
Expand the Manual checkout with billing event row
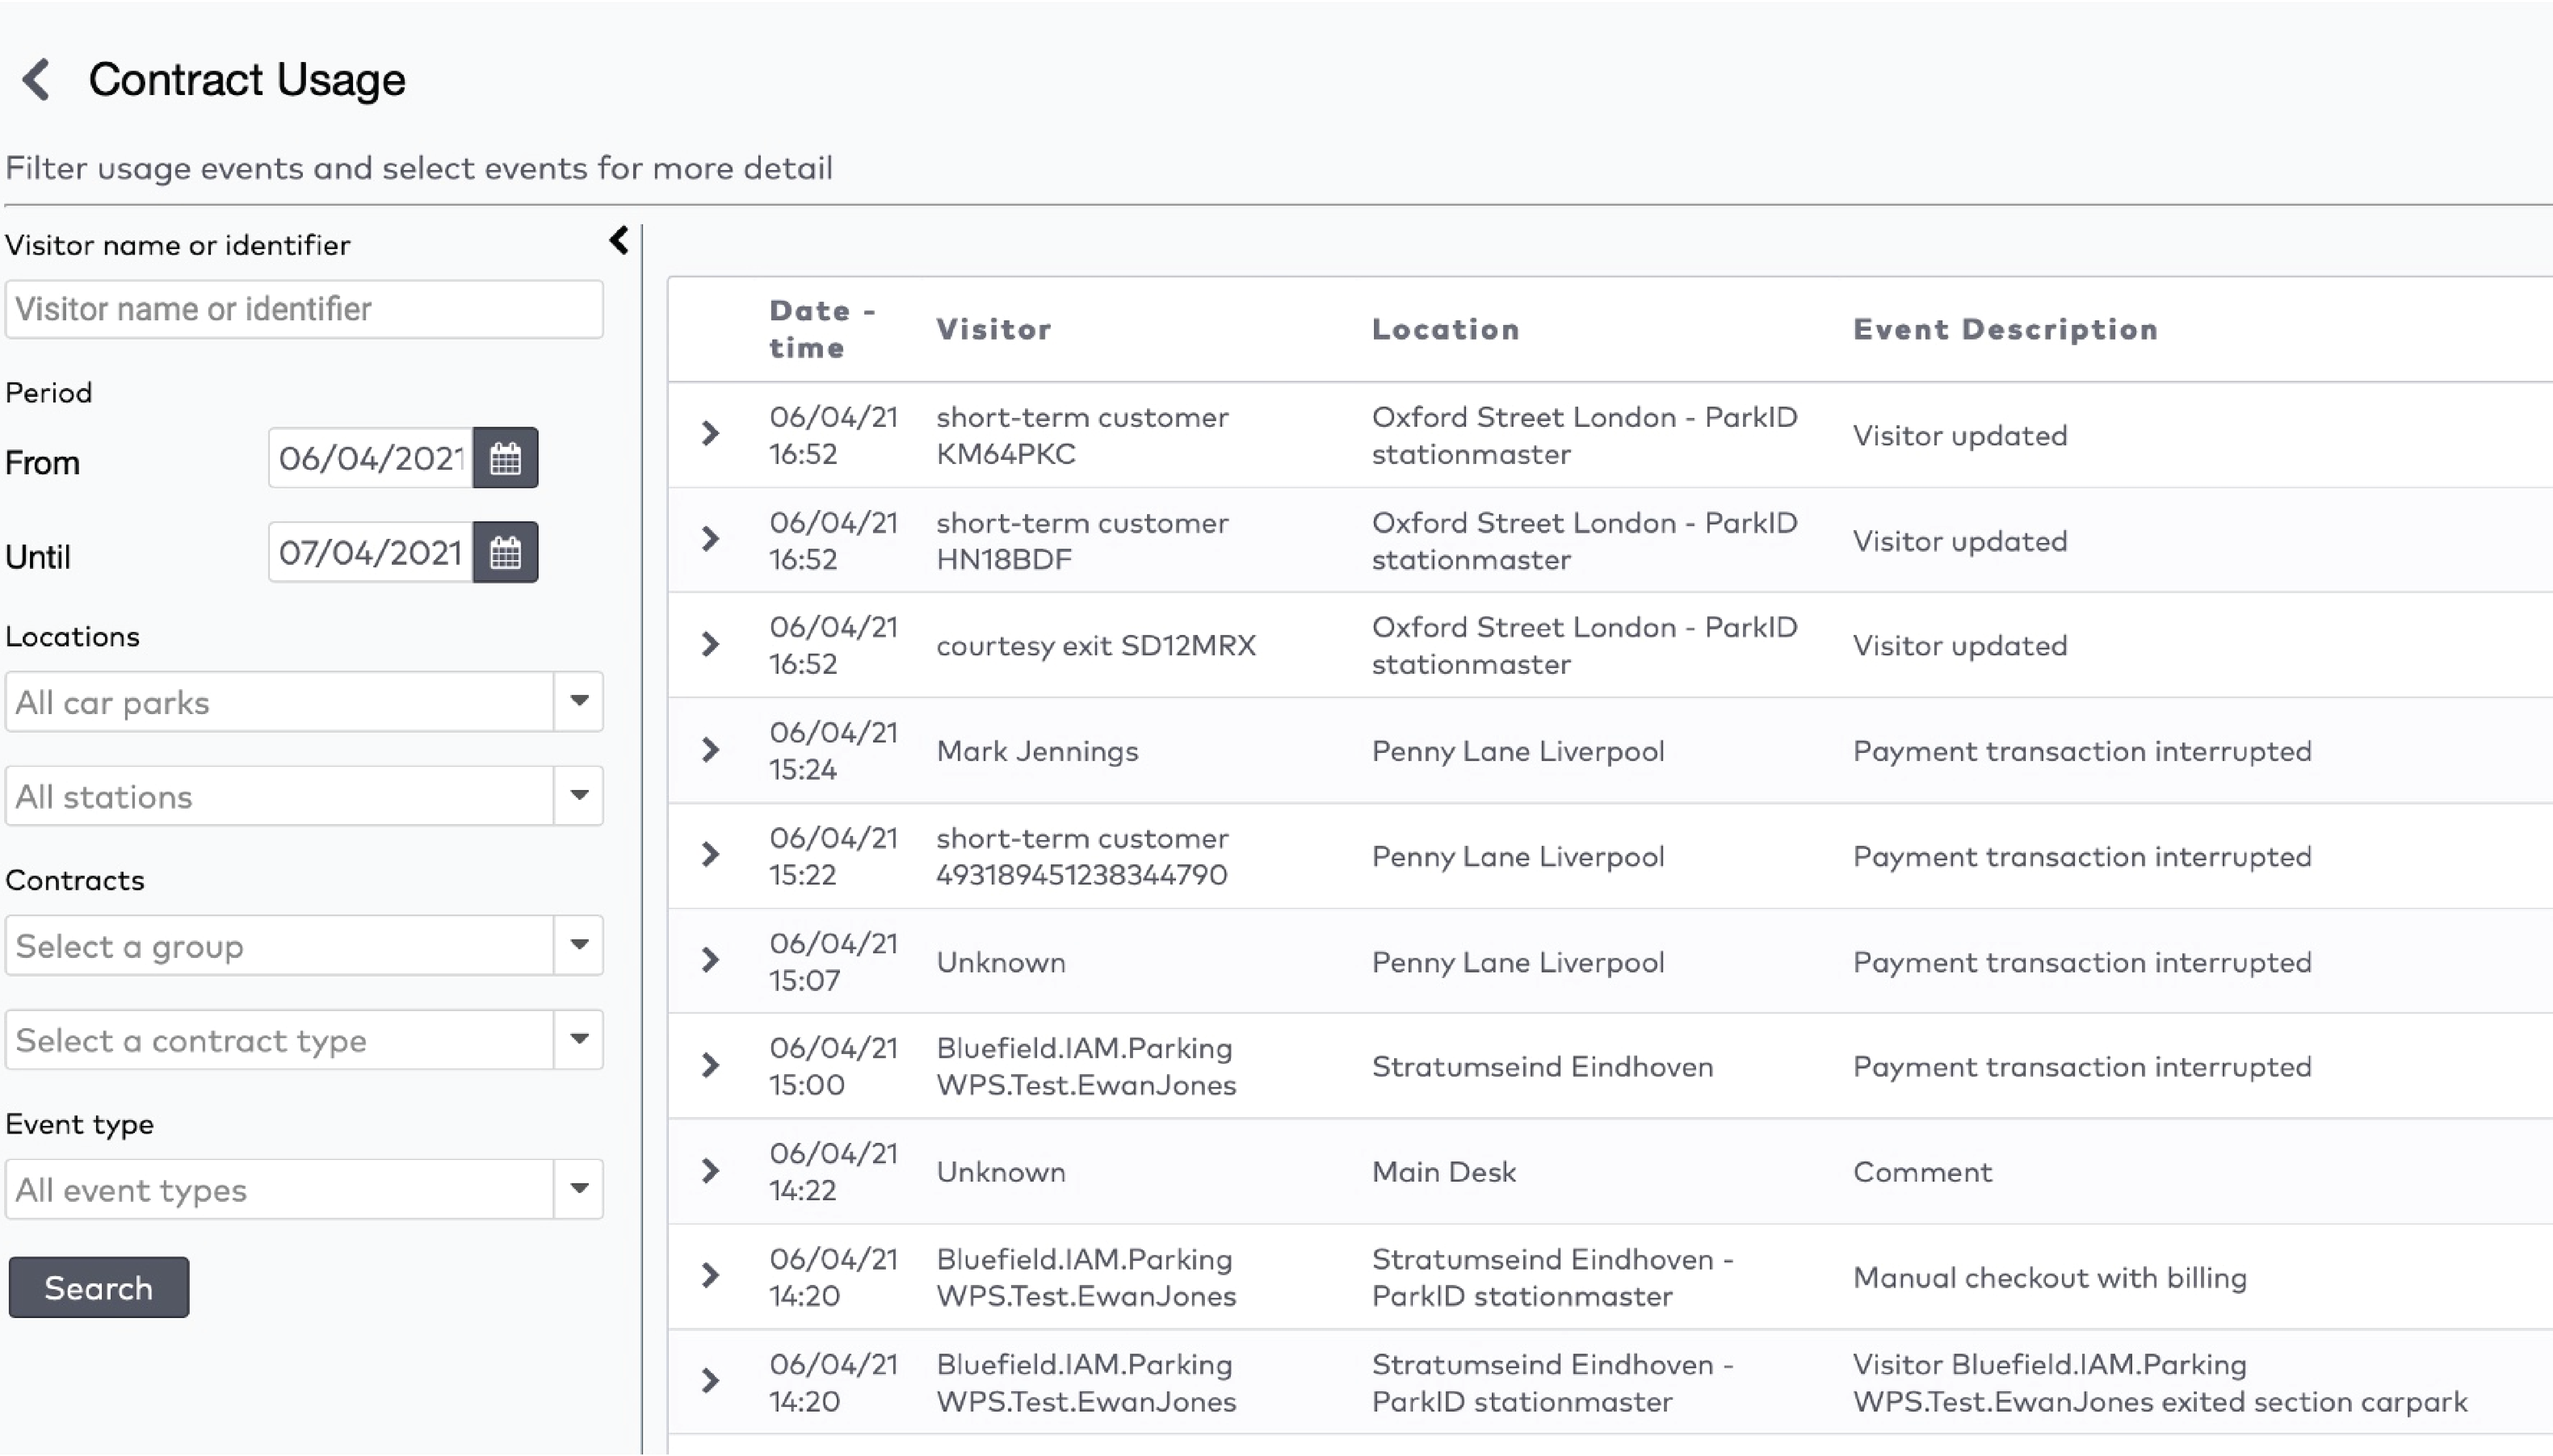[x=712, y=1277]
